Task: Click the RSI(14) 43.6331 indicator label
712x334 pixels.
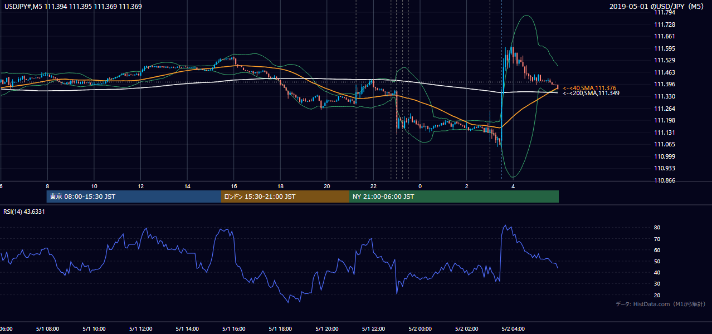Action: coord(24,212)
